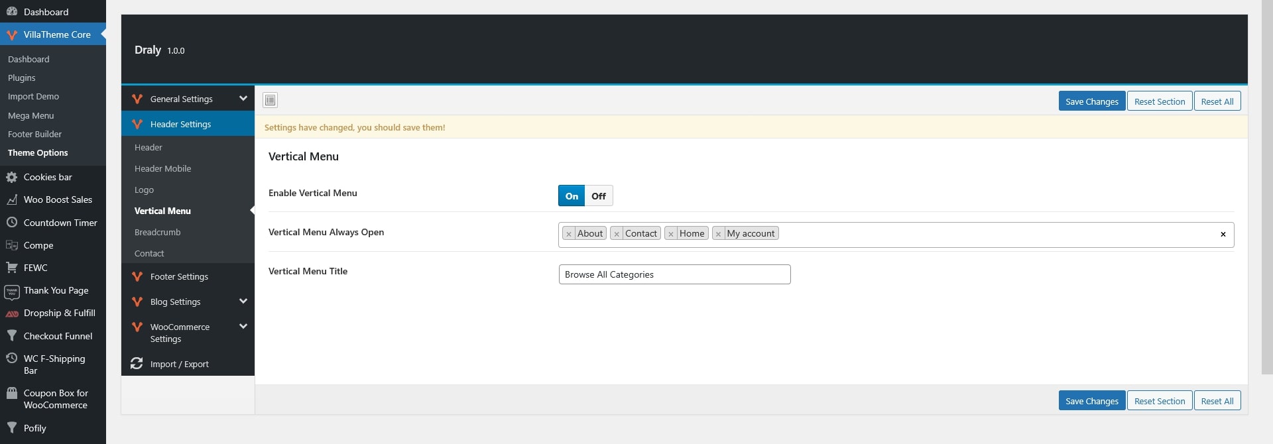Click the Checkout Funnel filter icon

11,336
